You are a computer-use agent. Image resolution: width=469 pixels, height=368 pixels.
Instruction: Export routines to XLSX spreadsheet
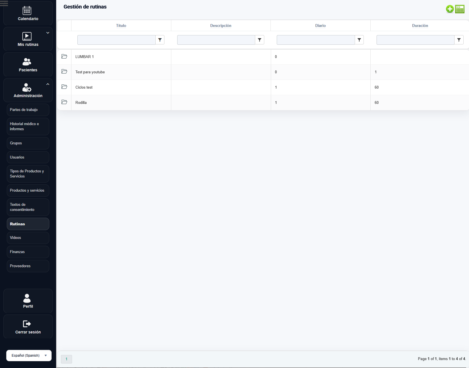click(x=460, y=9)
